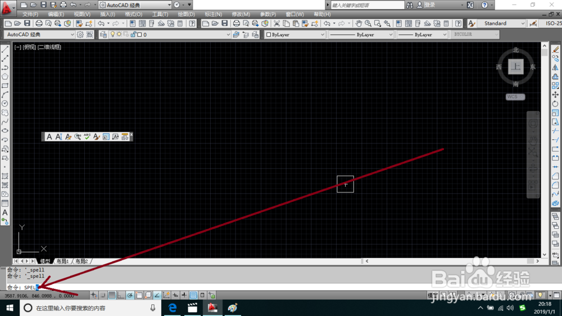Click Find and Replace text icon
562x316 pixels.
[x=78, y=137]
